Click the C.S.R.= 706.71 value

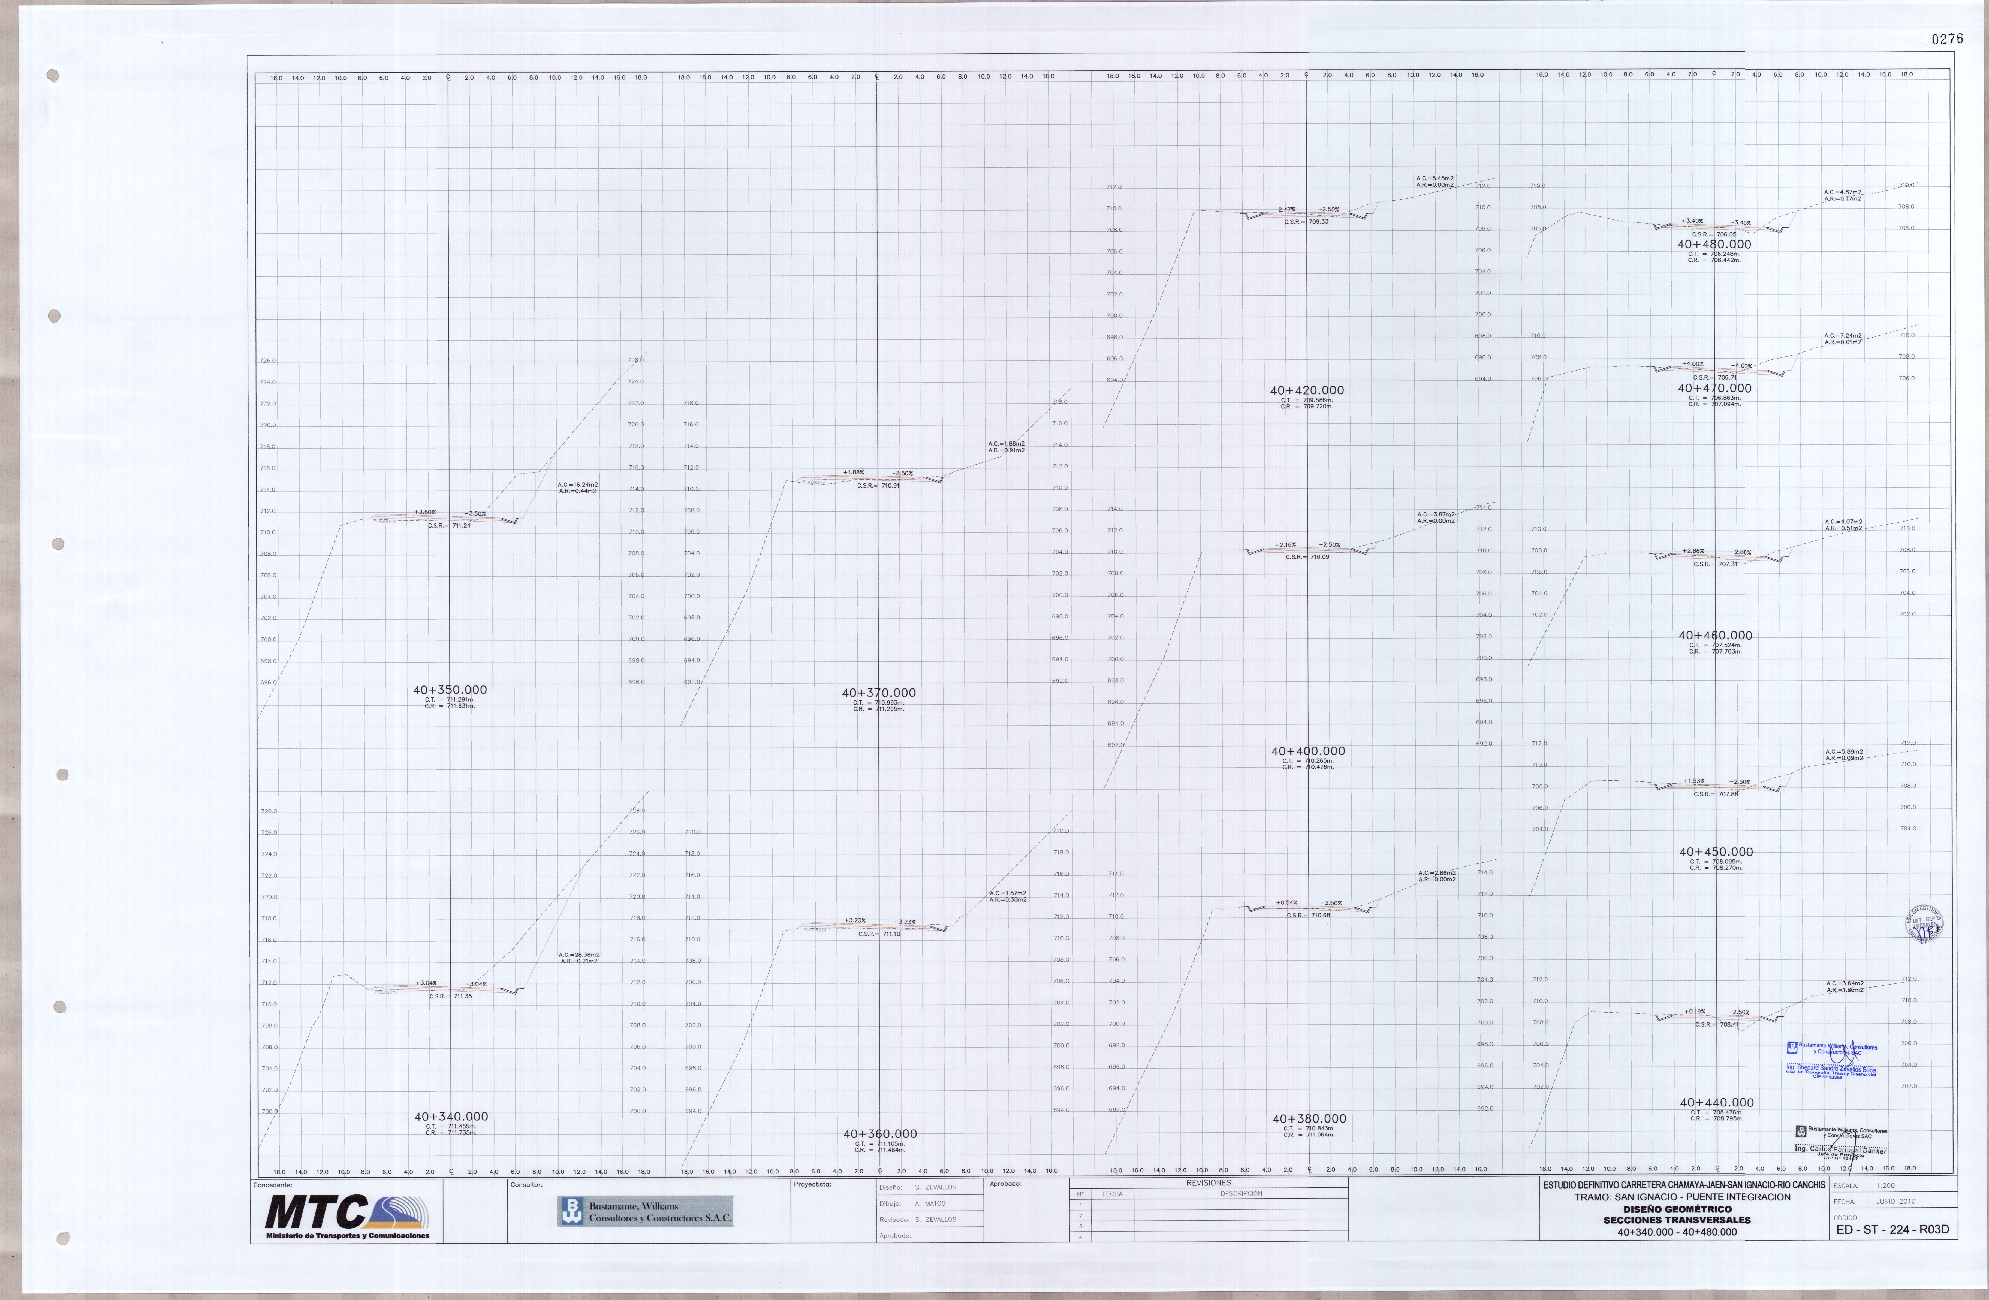pos(1715,378)
